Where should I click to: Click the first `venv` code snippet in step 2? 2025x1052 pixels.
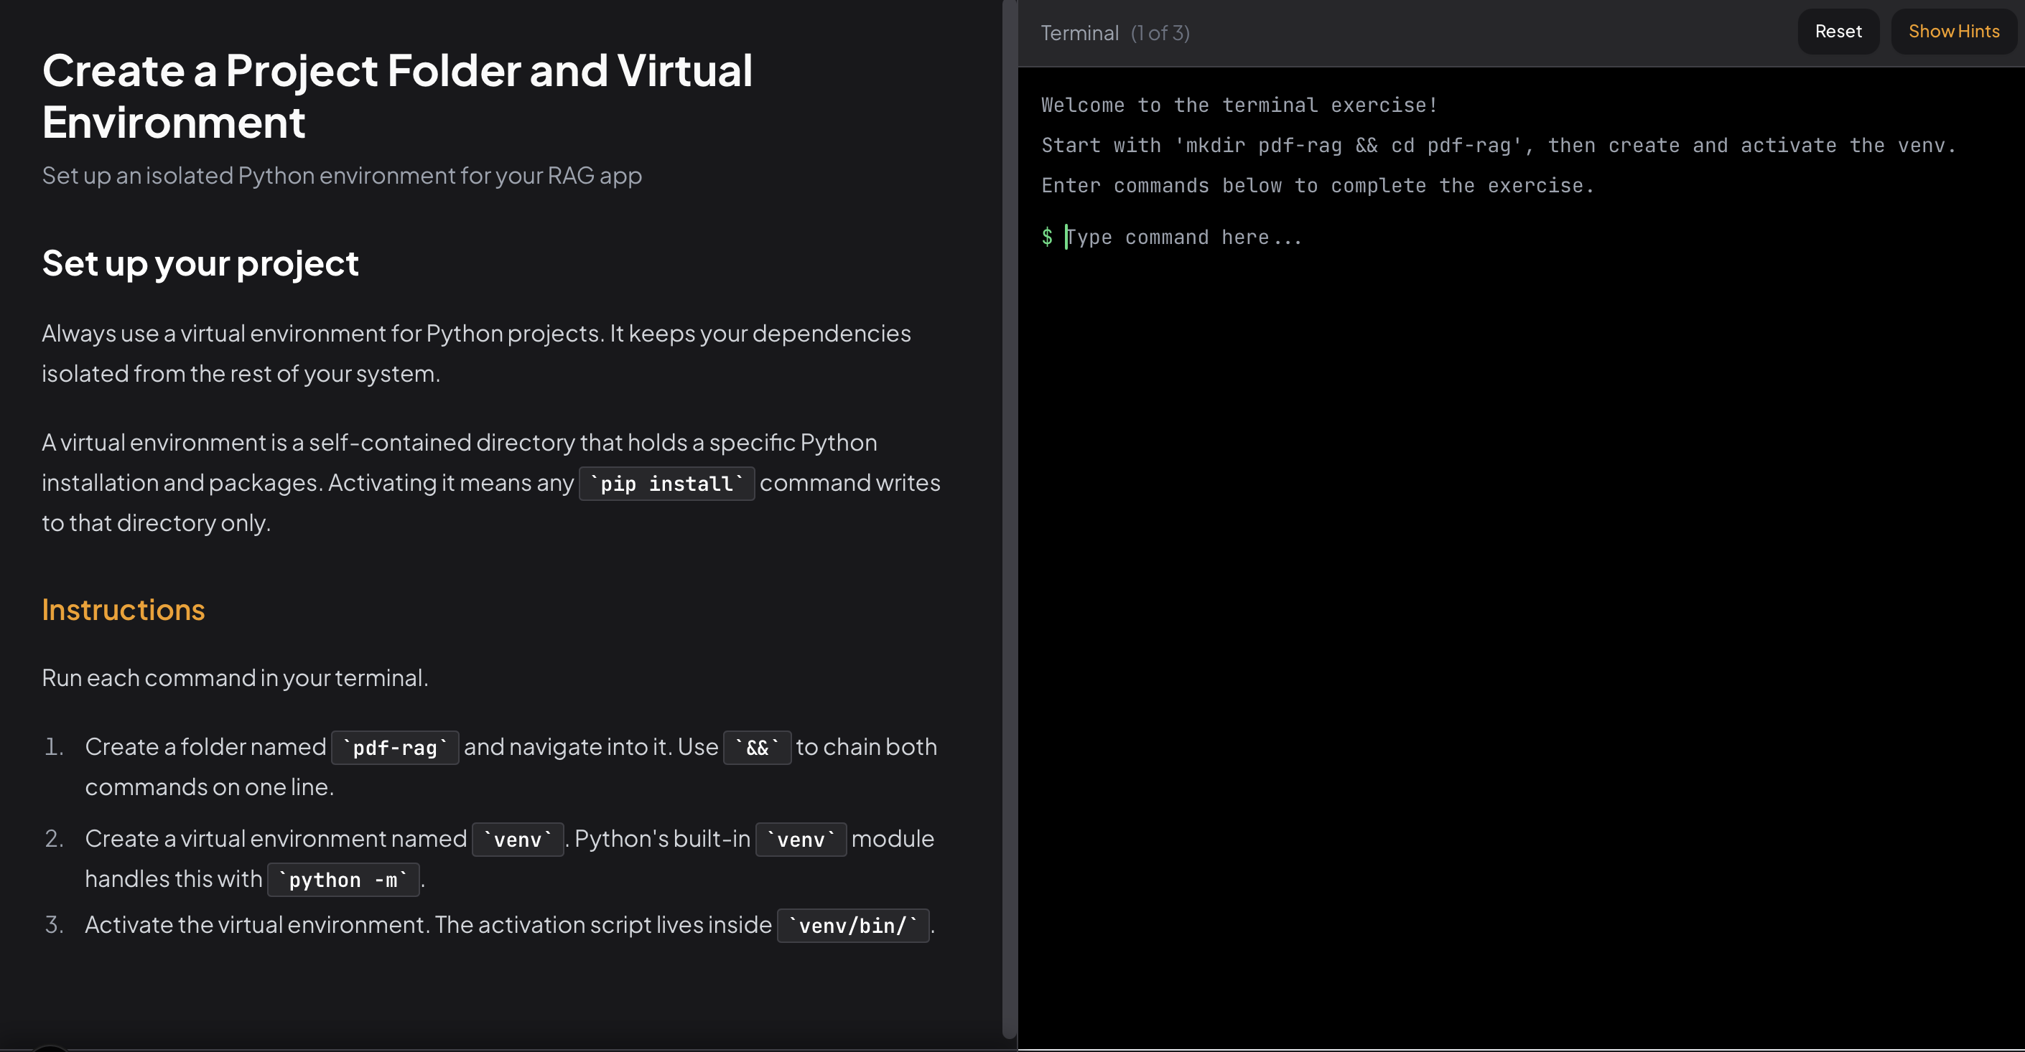517,839
